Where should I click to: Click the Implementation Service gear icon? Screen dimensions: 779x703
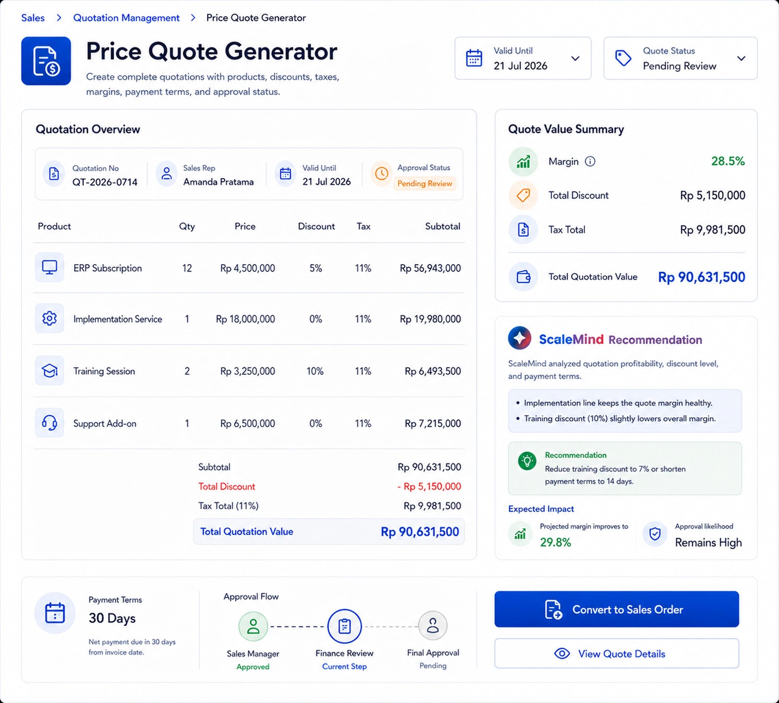coord(49,319)
